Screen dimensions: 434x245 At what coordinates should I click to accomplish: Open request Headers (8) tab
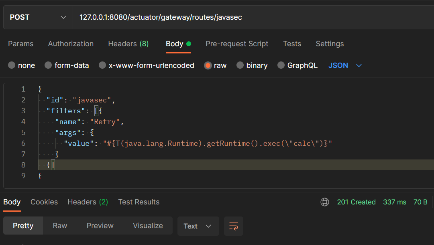click(128, 44)
